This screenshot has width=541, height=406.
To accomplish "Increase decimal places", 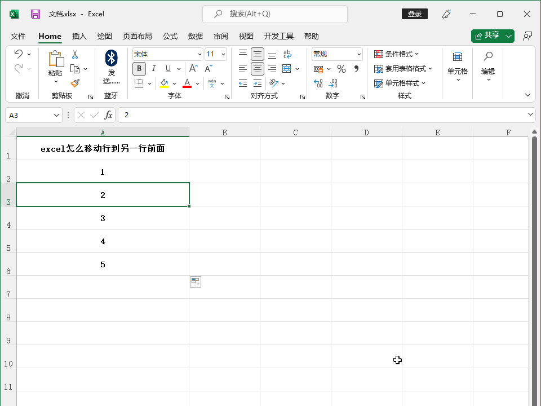I will 318,83.
